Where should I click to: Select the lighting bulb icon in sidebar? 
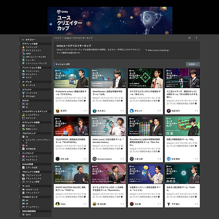[24, 47]
